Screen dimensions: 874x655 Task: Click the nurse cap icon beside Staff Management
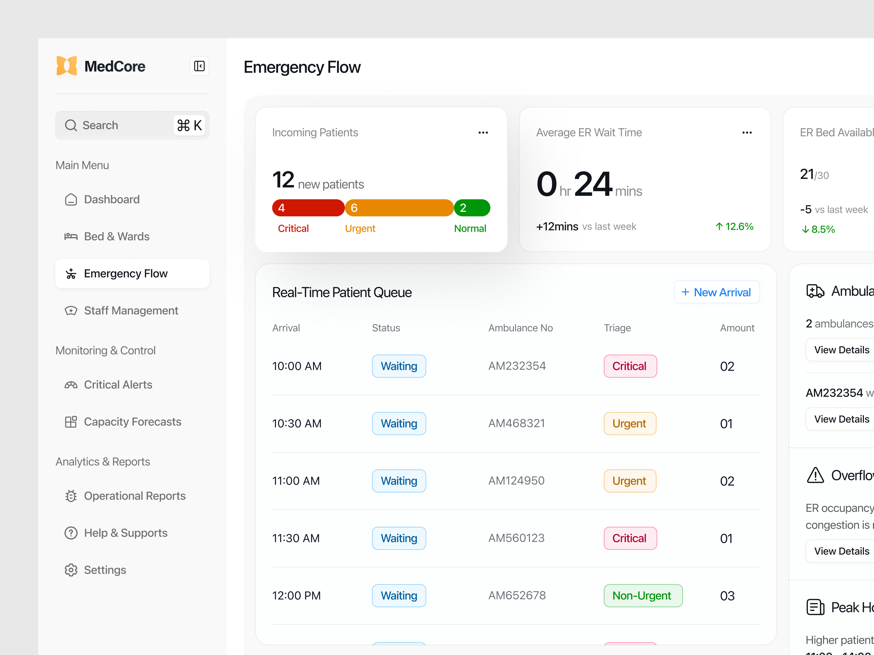pos(71,311)
